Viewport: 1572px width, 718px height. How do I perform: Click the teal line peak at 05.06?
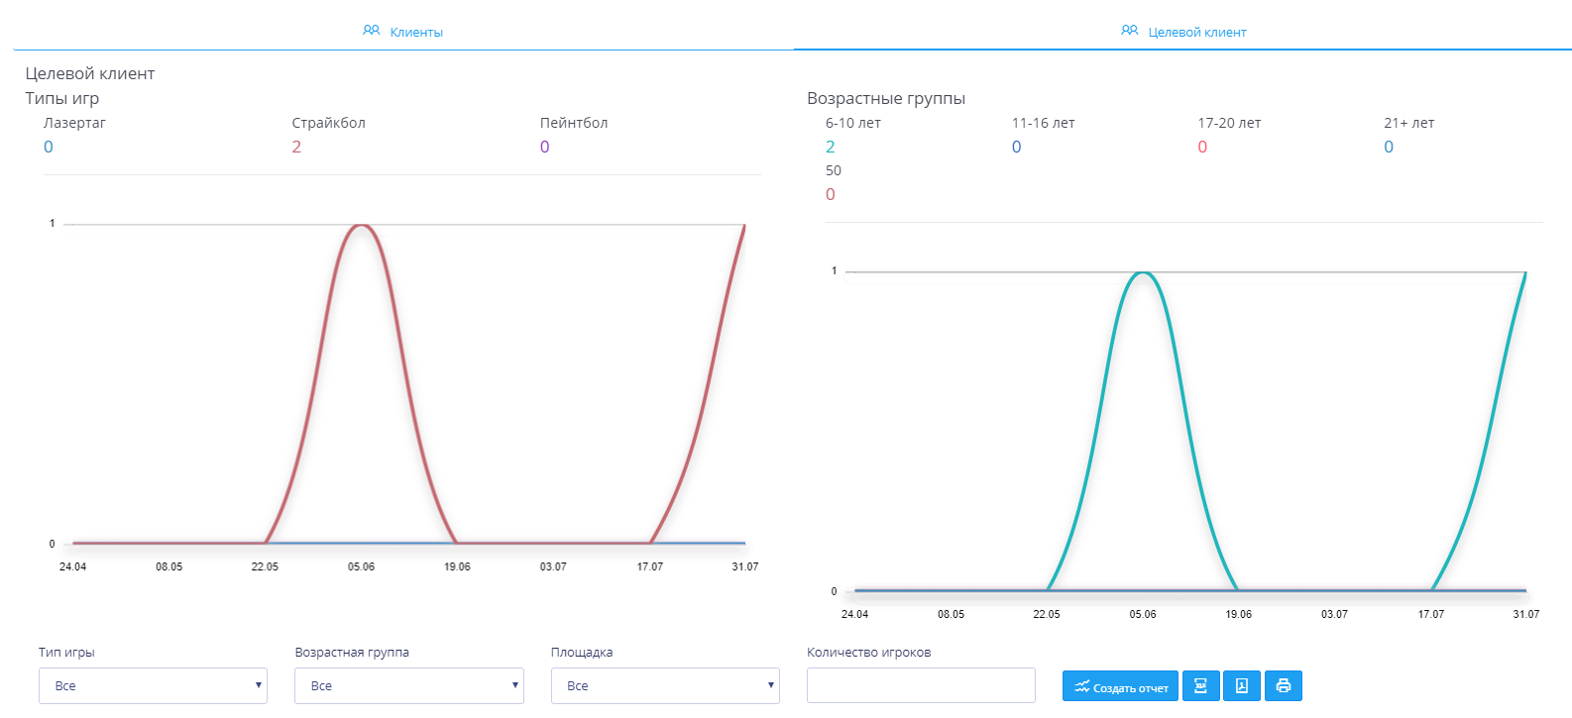(1143, 273)
